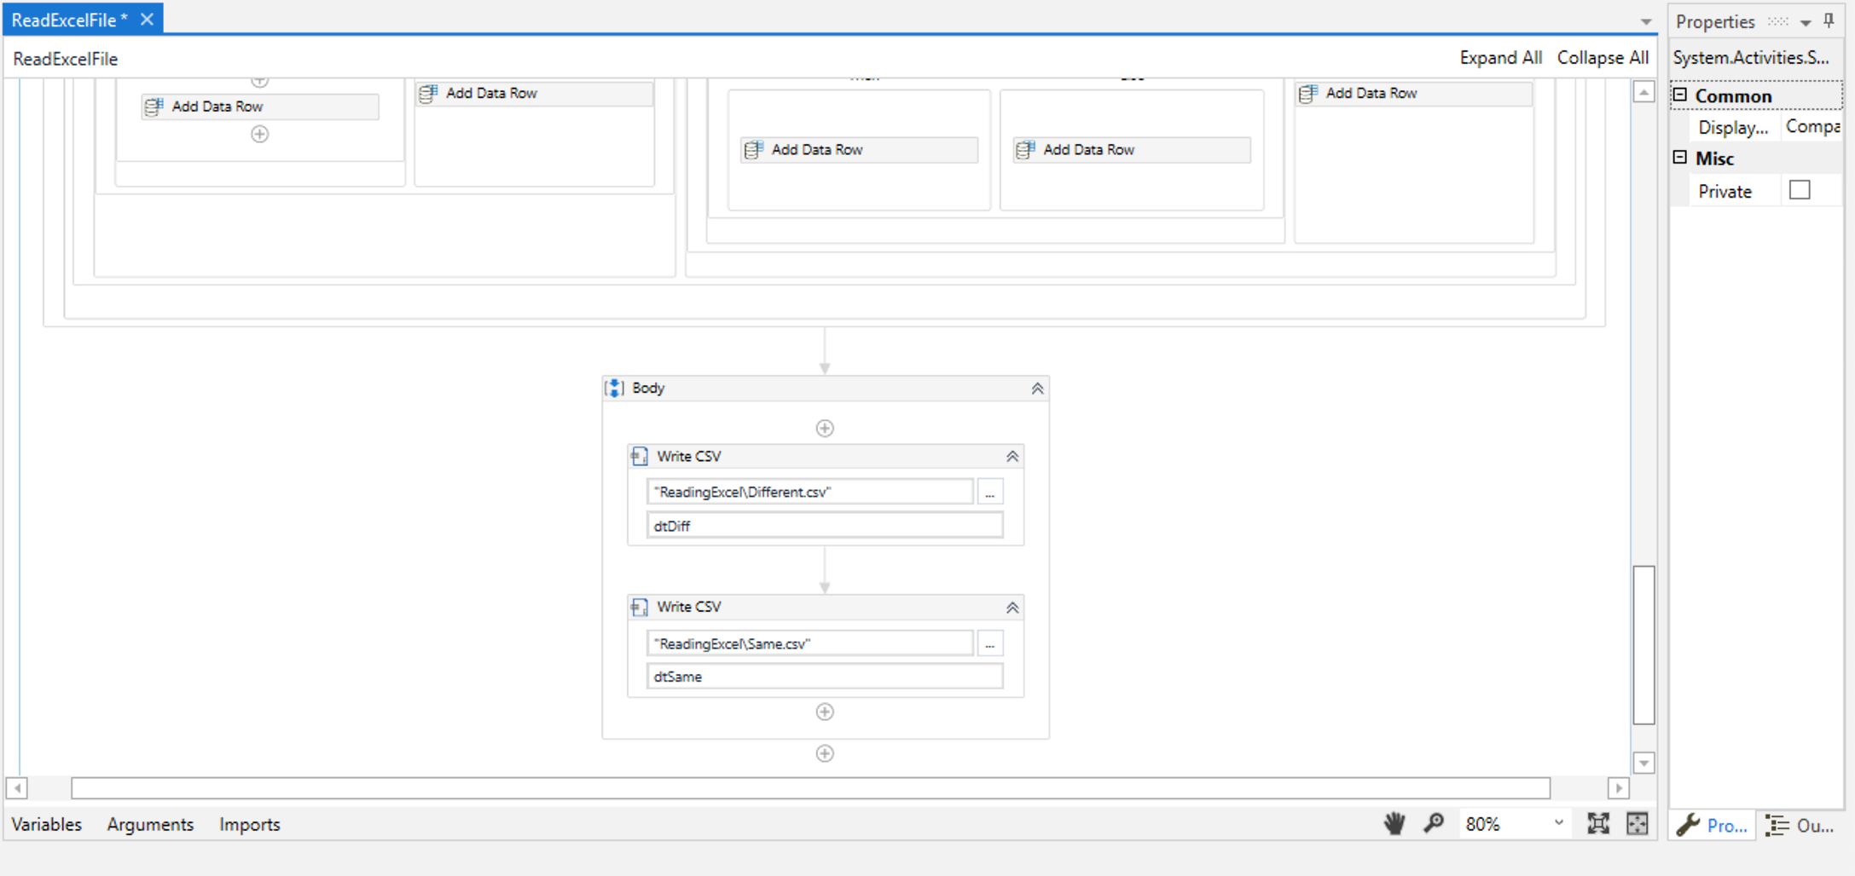The image size is (1855, 876).
Task: Click the zoom magnifier icon
Action: pyautogui.click(x=1434, y=824)
